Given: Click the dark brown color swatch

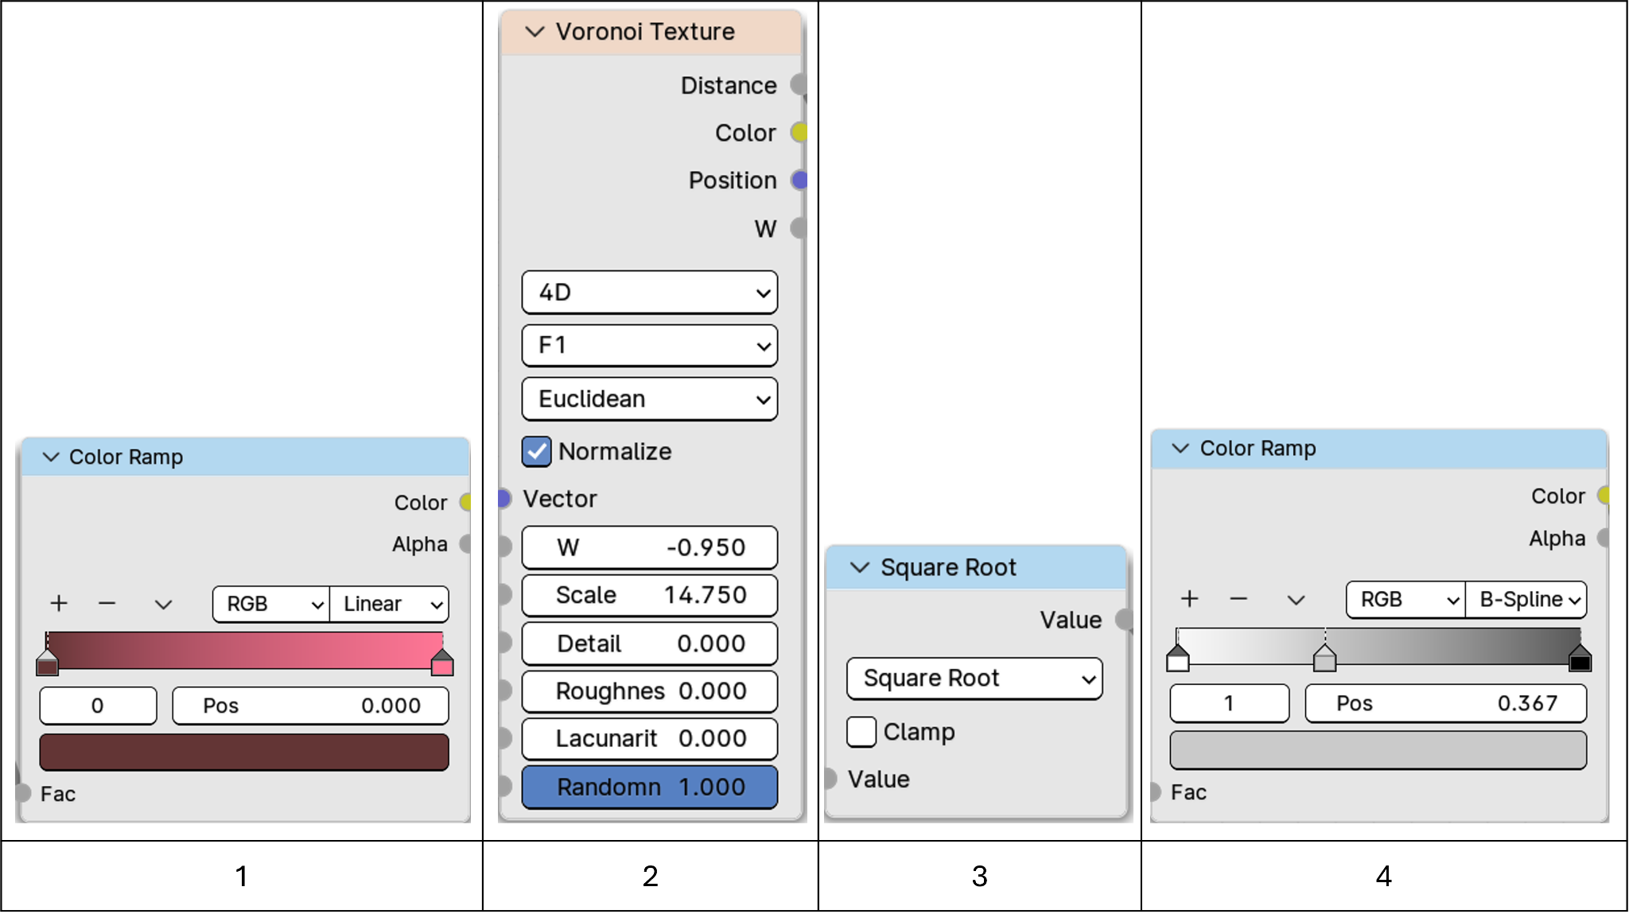Looking at the screenshot, I should (x=244, y=753).
